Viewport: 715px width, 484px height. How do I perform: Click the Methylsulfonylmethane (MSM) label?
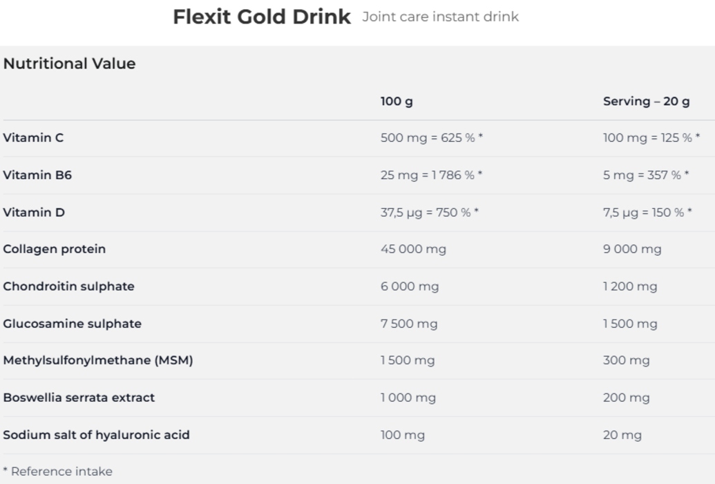(x=97, y=360)
